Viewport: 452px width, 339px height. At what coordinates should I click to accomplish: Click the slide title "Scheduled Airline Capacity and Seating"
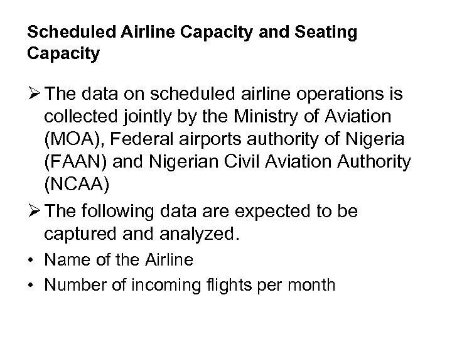[192, 33]
